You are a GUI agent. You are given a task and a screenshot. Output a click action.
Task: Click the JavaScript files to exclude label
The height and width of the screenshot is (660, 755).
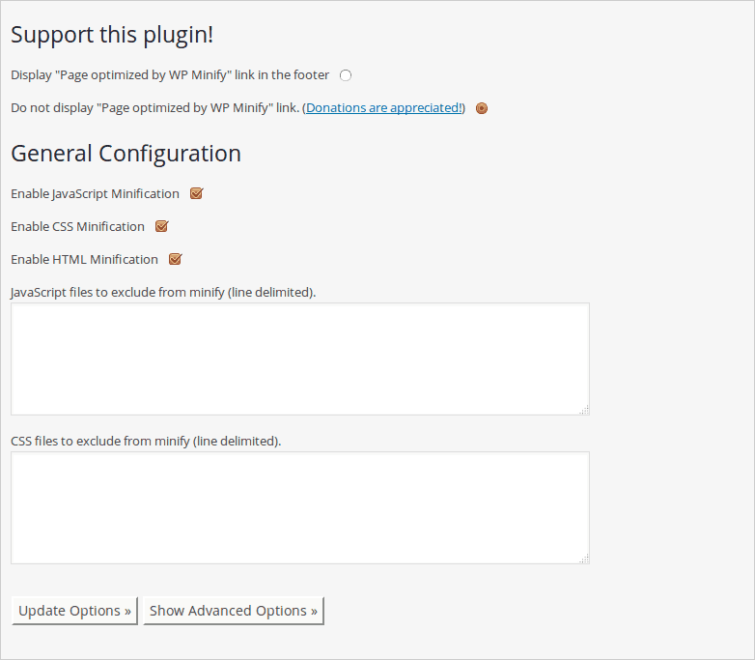pyautogui.click(x=163, y=293)
